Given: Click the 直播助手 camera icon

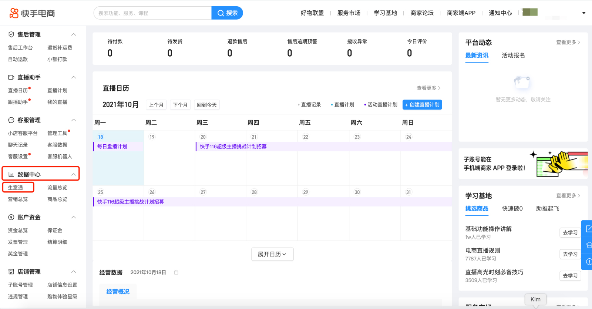Looking at the screenshot, I should click(11, 77).
